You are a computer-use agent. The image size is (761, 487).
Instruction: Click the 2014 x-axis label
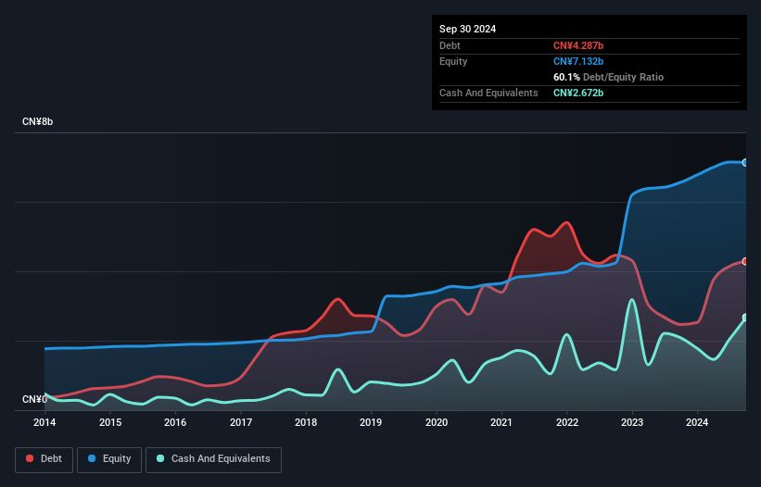(x=44, y=423)
